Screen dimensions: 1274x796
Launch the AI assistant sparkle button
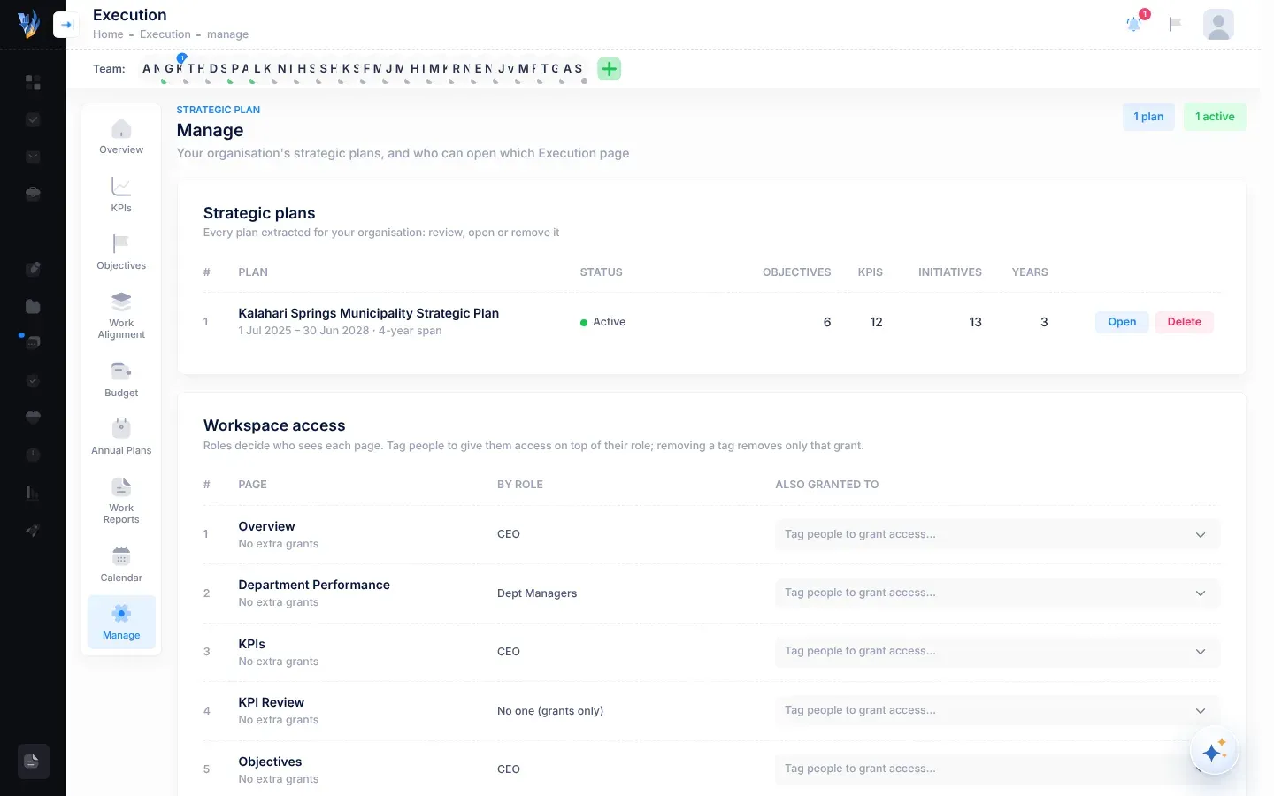(x=1214, y=752)
